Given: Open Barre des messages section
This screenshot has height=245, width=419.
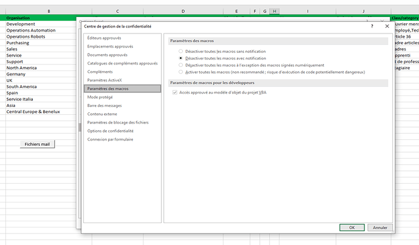Looking at the screenshot, I should [x=123, y=106].
